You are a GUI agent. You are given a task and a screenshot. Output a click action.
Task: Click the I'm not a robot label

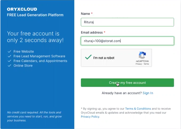click(x=104, y=58)
